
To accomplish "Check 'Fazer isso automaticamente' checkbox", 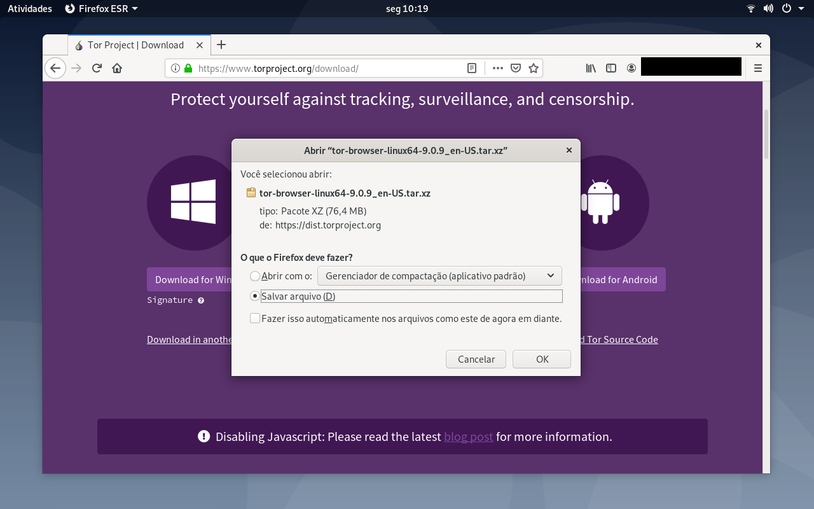I will point(255,318).
